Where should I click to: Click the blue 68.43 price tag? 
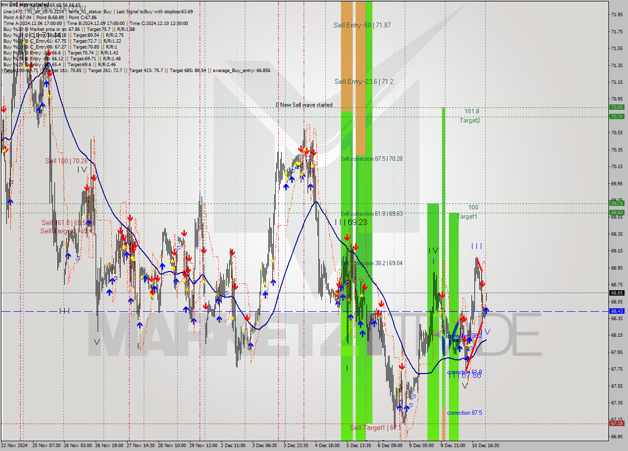pyautogui.click(x=617, y=311)
